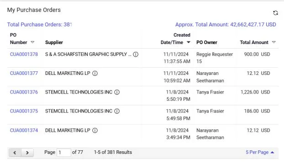284x168 pixels.
Task: Select STEMCELL TECHNOLOGIES INC on CUA0001375 row
Action: pos(79,111)
